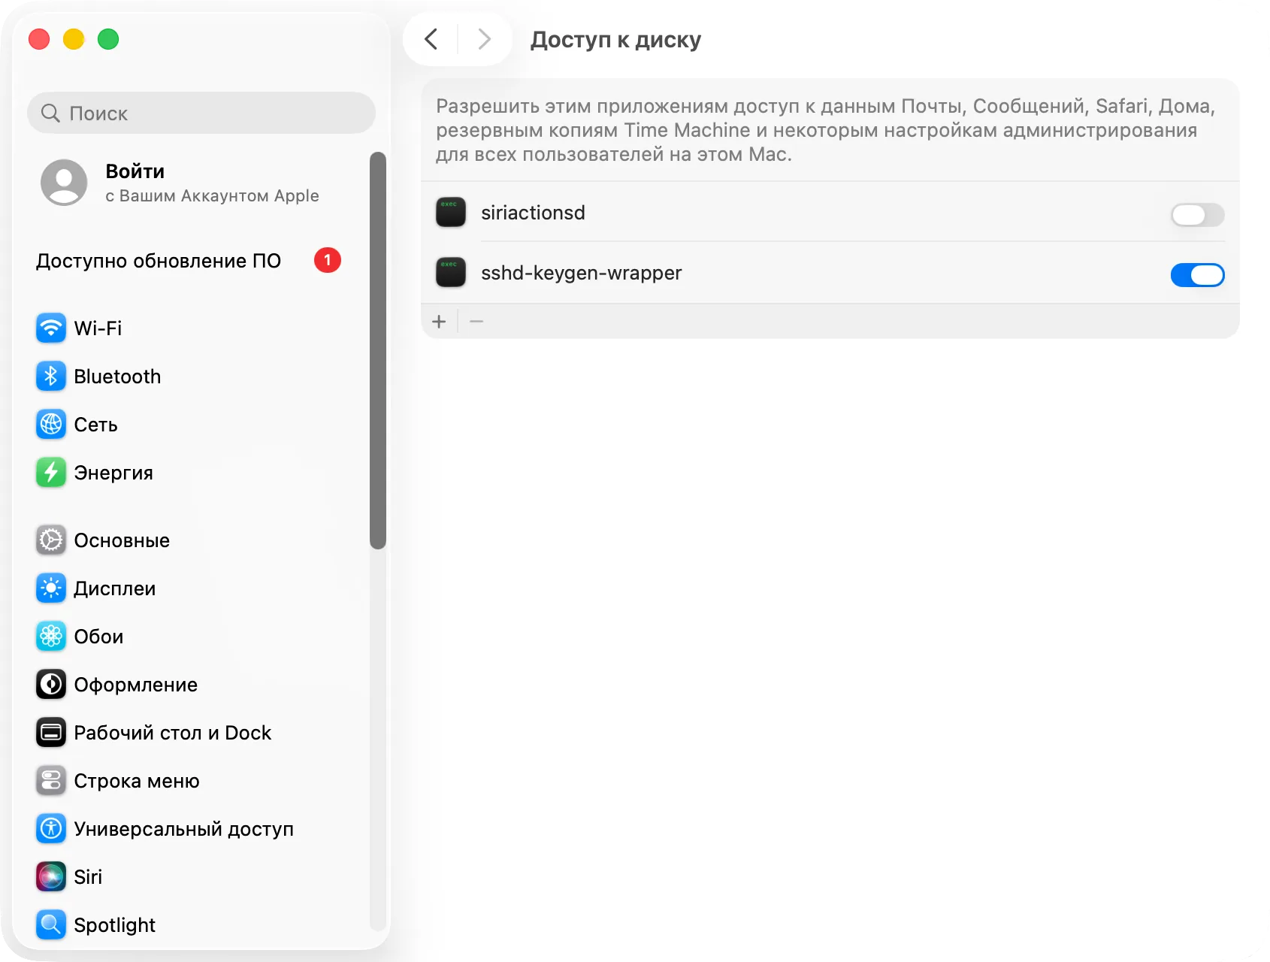Click the Рабочий стол и Dock icon
The image size is (1270, 962).
(x=51, y=732)
